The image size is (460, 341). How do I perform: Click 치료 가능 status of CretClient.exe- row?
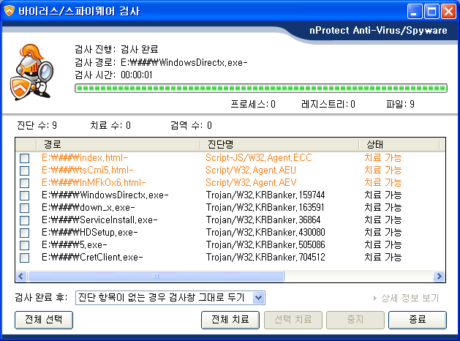(382, 258)
